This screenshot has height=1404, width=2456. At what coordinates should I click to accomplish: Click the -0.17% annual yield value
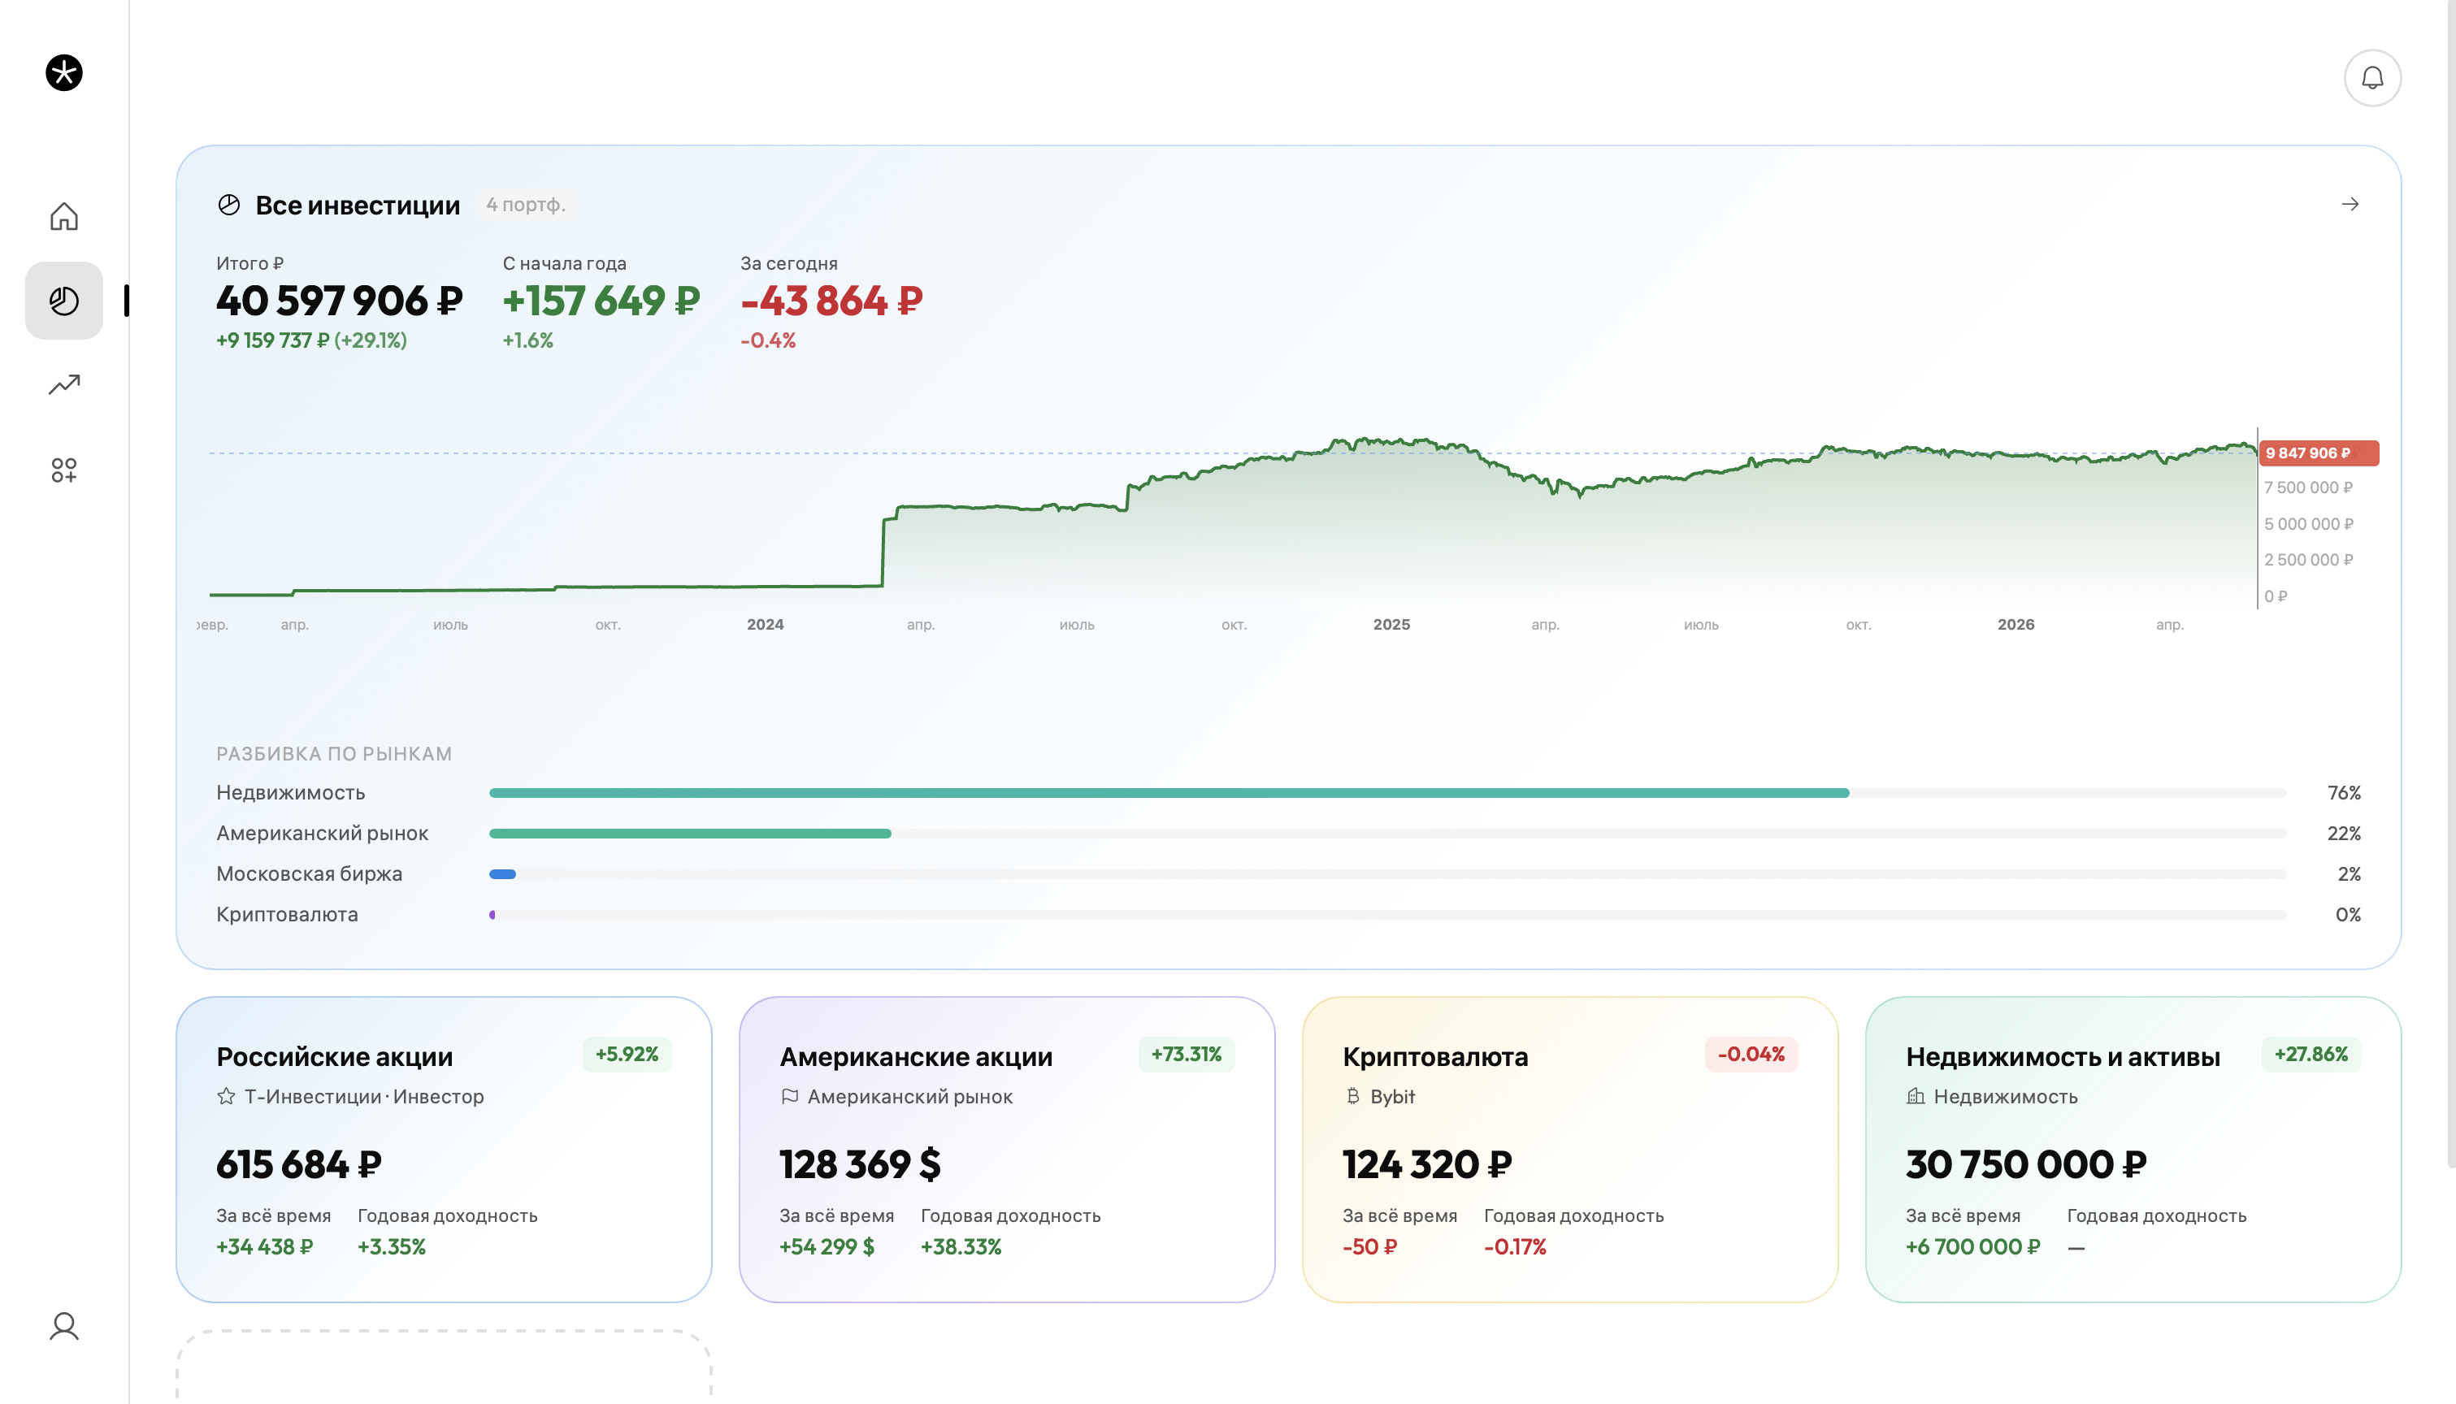click(1515, 1247)
